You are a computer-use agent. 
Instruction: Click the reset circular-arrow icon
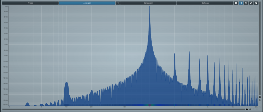click(246, 3)
